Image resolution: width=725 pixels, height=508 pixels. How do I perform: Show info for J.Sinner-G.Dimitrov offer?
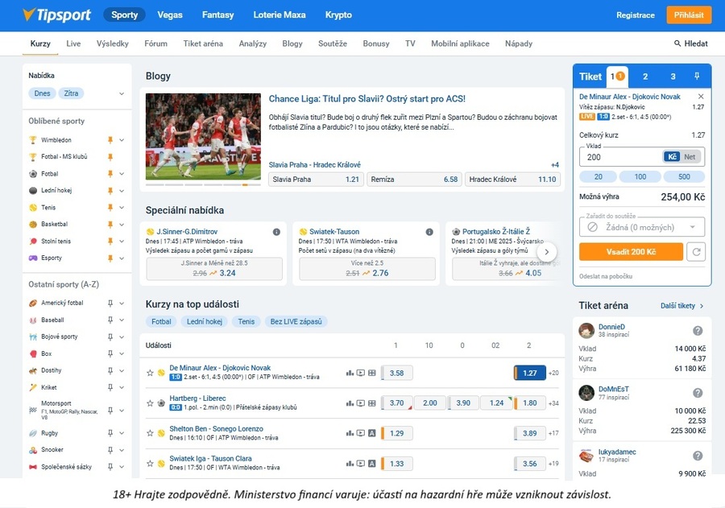pos(276,232)
